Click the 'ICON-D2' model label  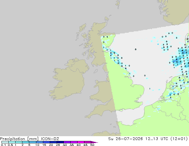(50, 139)
